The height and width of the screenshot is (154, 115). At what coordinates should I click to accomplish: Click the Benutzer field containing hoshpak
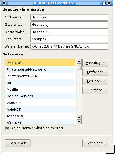coord(69,39)
